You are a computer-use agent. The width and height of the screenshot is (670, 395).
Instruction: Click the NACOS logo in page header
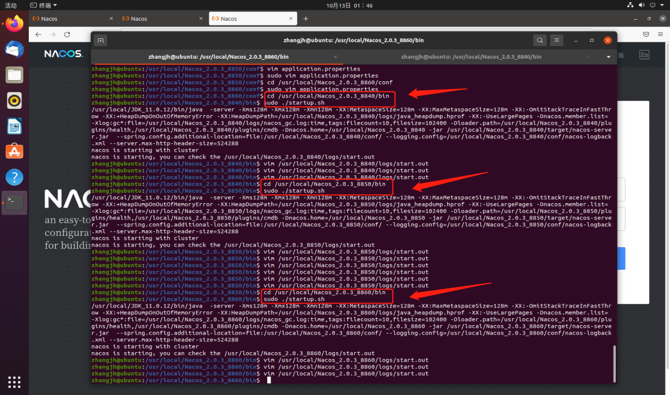(63, 54)
